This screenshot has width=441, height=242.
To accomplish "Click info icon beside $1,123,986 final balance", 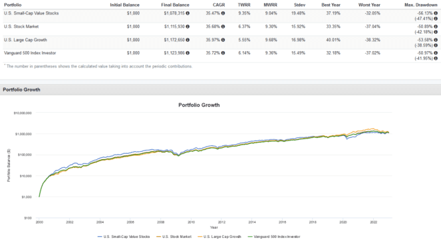I will [188, 53].
